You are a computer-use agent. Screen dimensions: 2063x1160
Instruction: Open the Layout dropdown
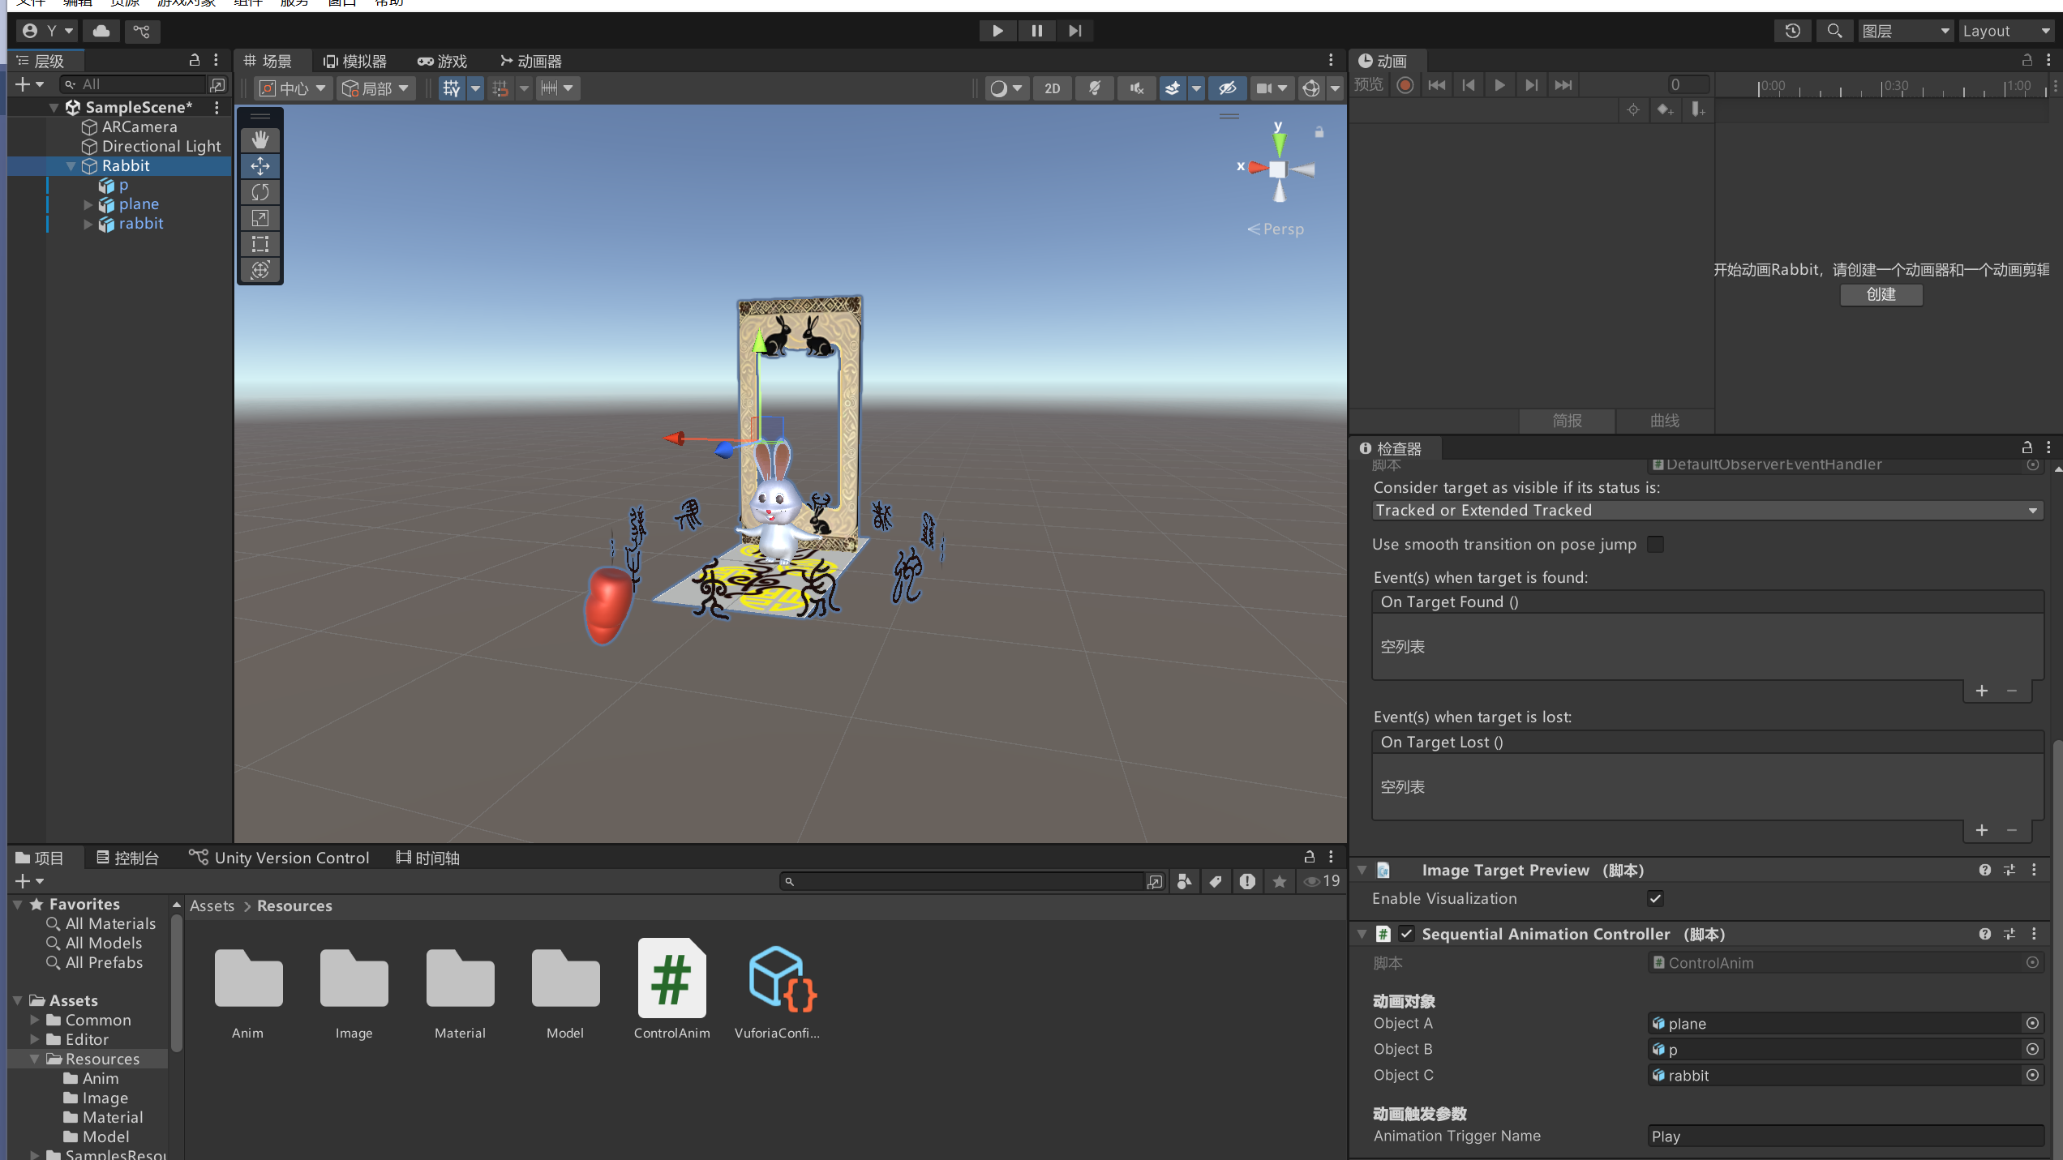click(2005, 31)
